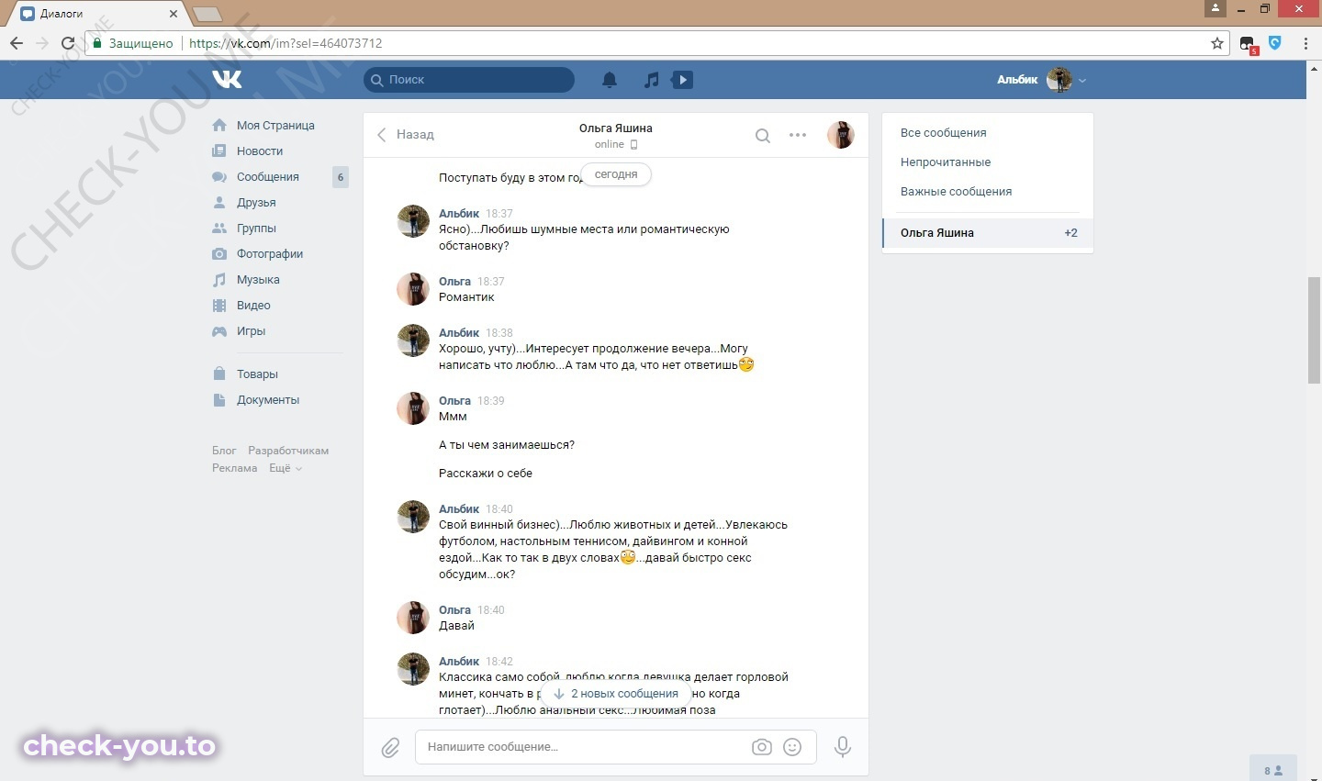The height and width of the screenshot is (781, 1322).
Task: Click the message А ты чем занимаешься?
Action: (x=507, y=445)
